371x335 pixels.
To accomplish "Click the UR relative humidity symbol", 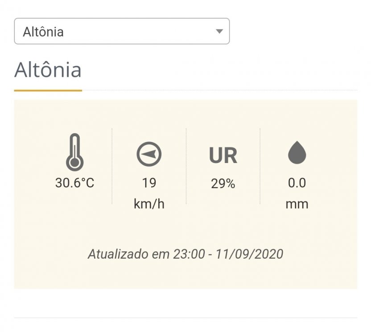I will click(x=223, y=155).
